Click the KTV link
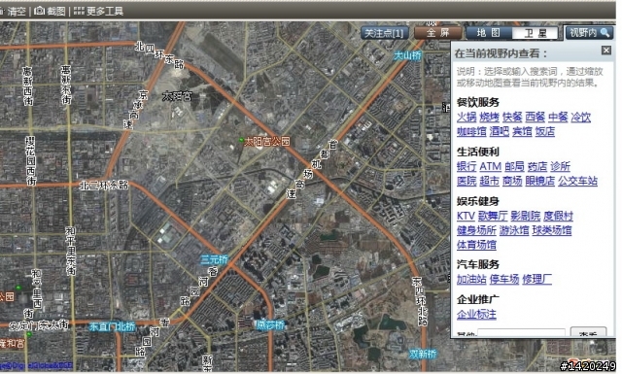 tap(466, 216)
